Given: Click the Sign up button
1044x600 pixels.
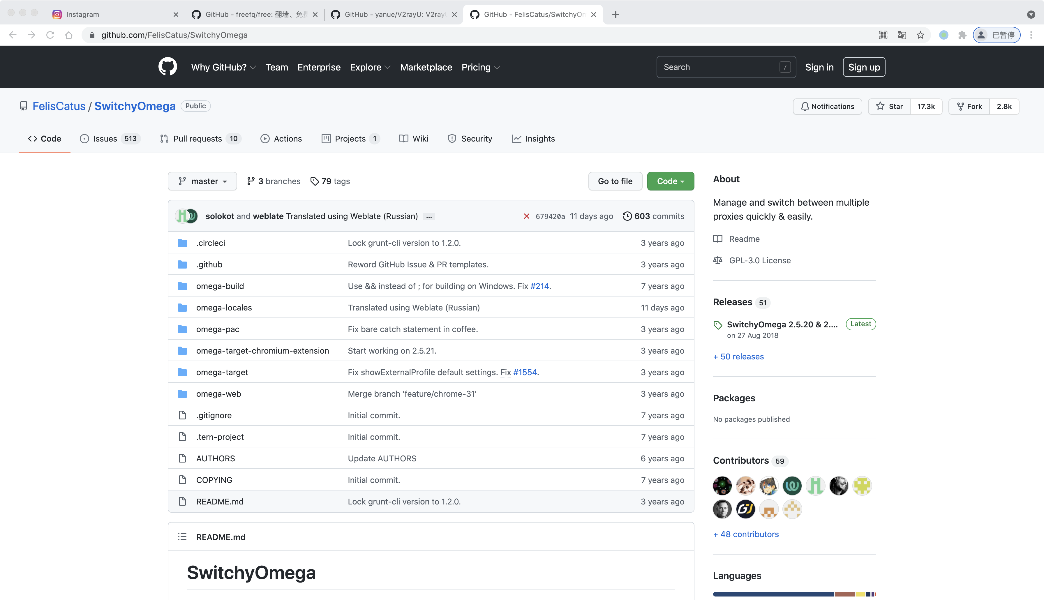Looking at the screenshot, I should tap(864, 67).
